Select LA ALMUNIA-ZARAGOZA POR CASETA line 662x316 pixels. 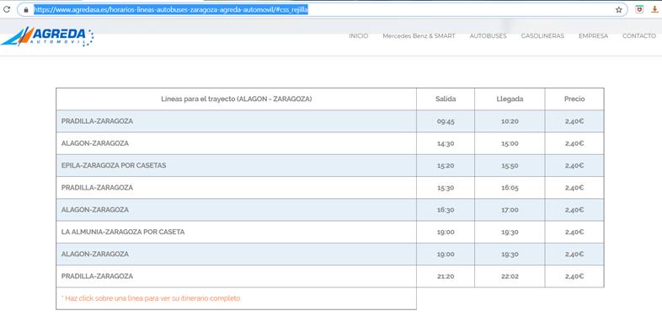(x=123, y=232)
